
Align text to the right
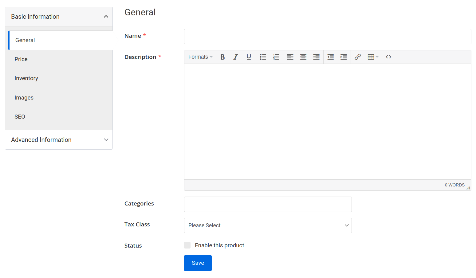(x=316, y=57)
